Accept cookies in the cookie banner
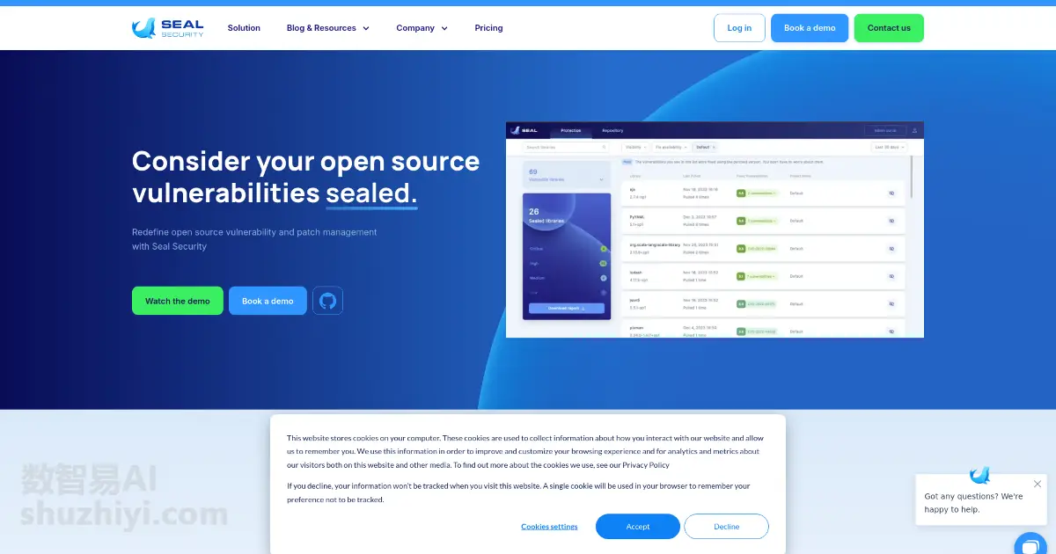This screenshot has width=1056, height=554. click(x=638, y=527)
